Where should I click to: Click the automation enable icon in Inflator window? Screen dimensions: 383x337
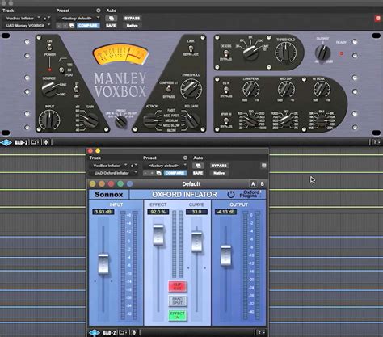click(198, 166)
